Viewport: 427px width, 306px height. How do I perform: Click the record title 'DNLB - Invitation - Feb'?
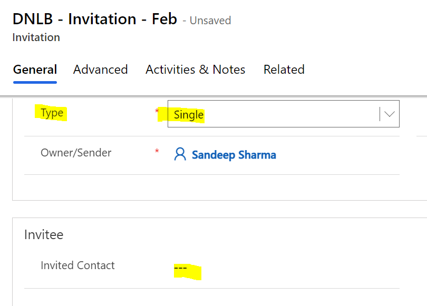95,19
